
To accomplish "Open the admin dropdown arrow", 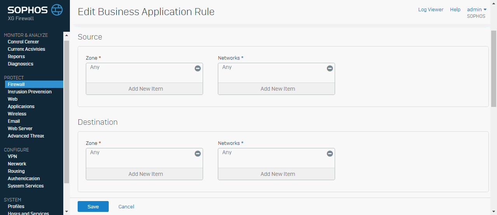I will click(x=485, y=10).
